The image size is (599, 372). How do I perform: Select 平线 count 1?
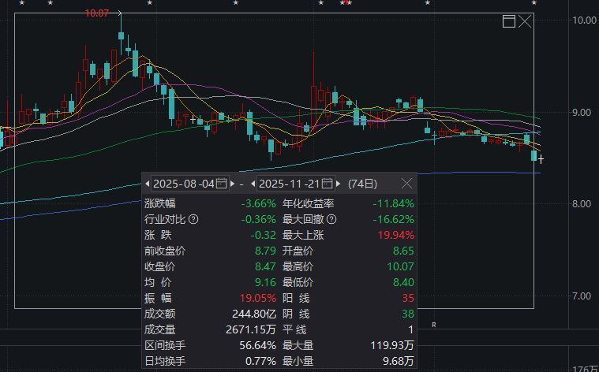pyautogui.click(x=411, y=329)
